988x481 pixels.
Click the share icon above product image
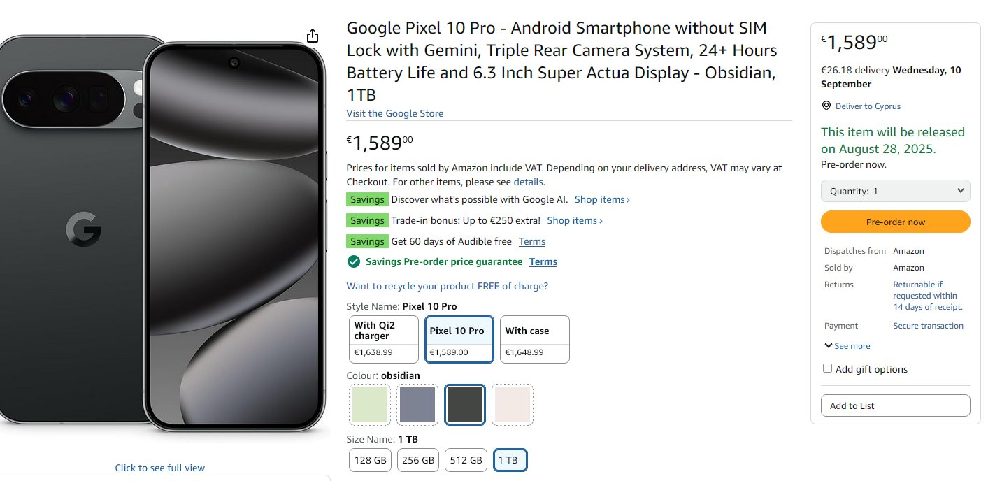point(313,36)
